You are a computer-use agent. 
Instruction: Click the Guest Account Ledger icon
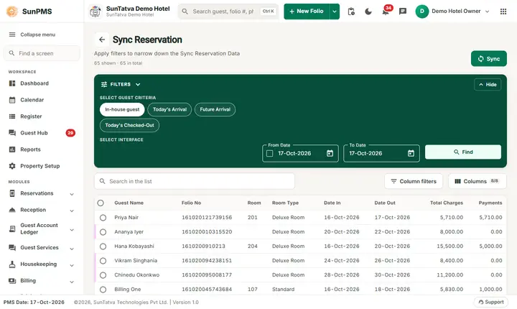pos(12,229)
